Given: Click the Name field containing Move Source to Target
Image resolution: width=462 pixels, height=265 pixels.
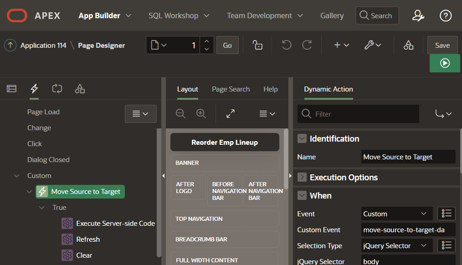Looking at the screenshot, I should 408,157.
